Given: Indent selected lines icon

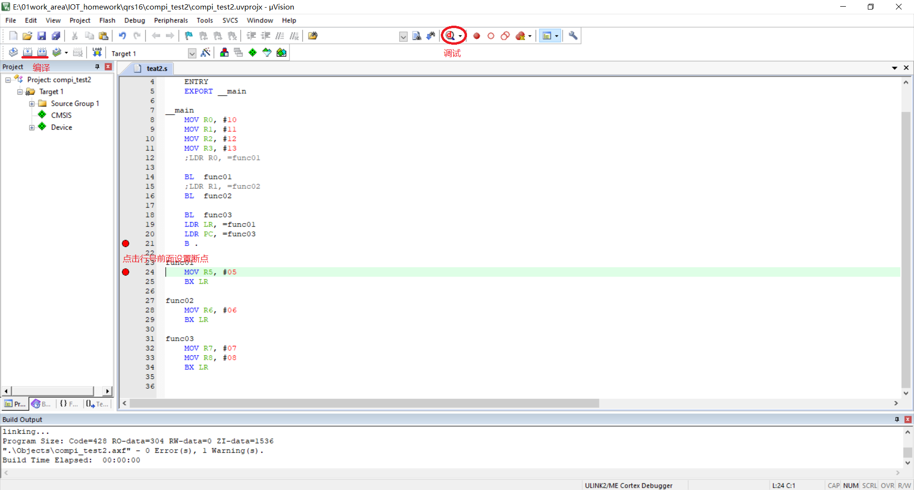Looking at the screenshot, I should [251, 36].
